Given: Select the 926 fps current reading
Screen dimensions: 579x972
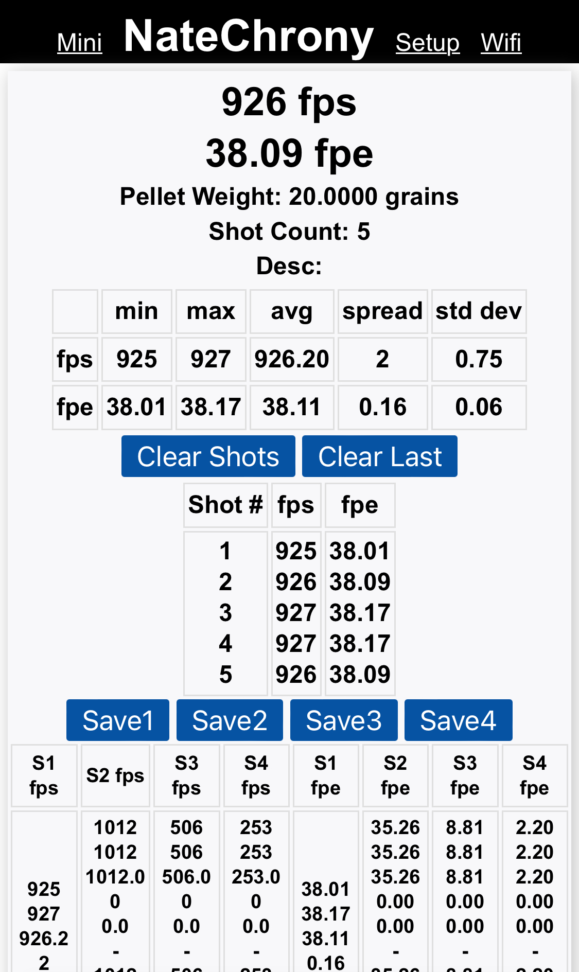Looking at the screenshot, I should 289,102.
